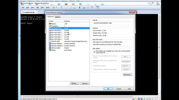Click the Disk file path field
This screenshot has width=179, height=100.
[112, 23]
